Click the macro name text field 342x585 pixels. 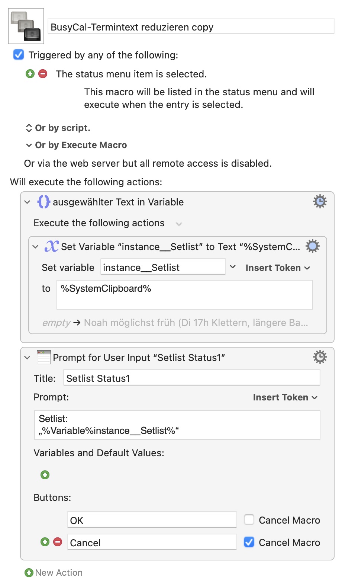coord(191,27)
